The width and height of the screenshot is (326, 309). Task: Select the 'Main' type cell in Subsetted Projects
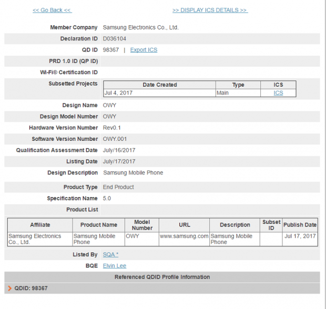(x=222, y=93)
